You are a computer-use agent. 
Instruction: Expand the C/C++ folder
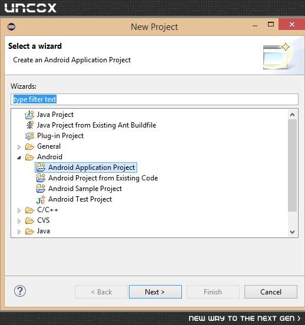click(19, 210)
